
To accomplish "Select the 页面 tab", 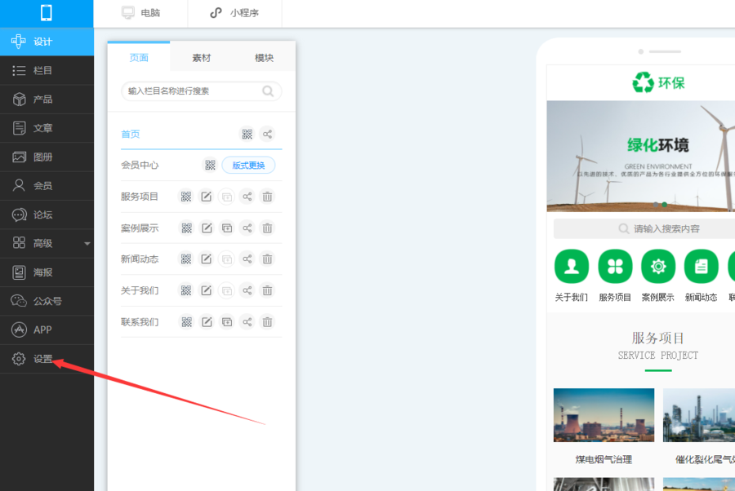I will [x=139, y=57].
